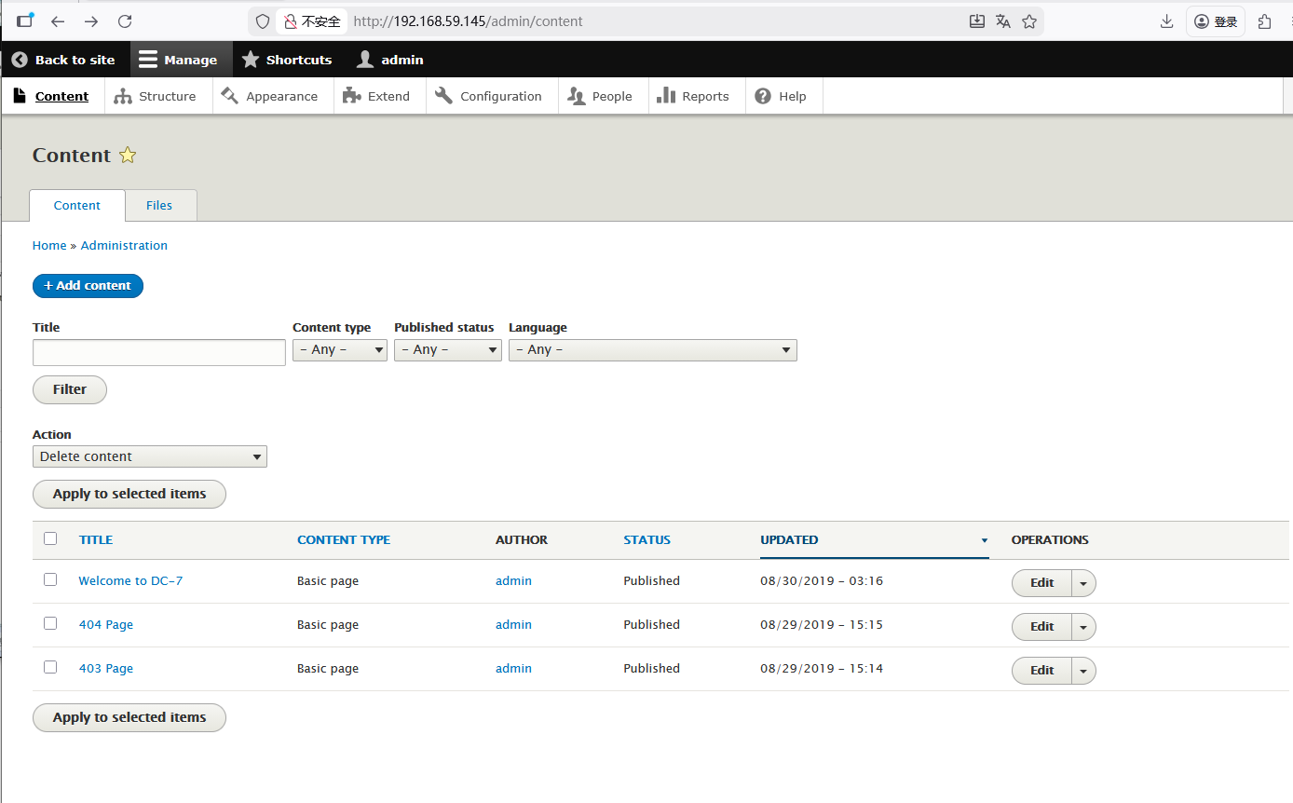Open the admin author link for 404 Page
Image resolution: width=1293 pixels, height=803 pixels.
pyautogui.click(x=513, y=624)
